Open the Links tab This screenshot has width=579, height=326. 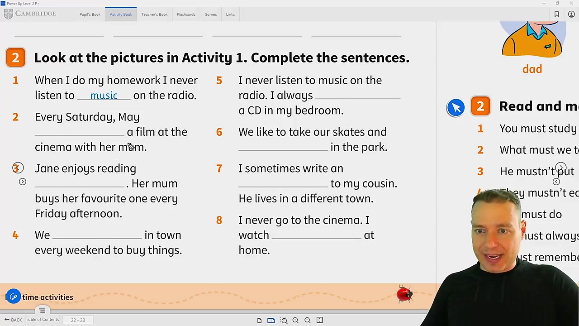(230, 14)
